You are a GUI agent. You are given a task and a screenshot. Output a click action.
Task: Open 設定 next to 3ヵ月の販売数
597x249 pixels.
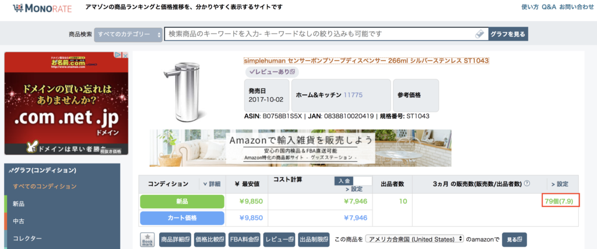coord(560,184)
